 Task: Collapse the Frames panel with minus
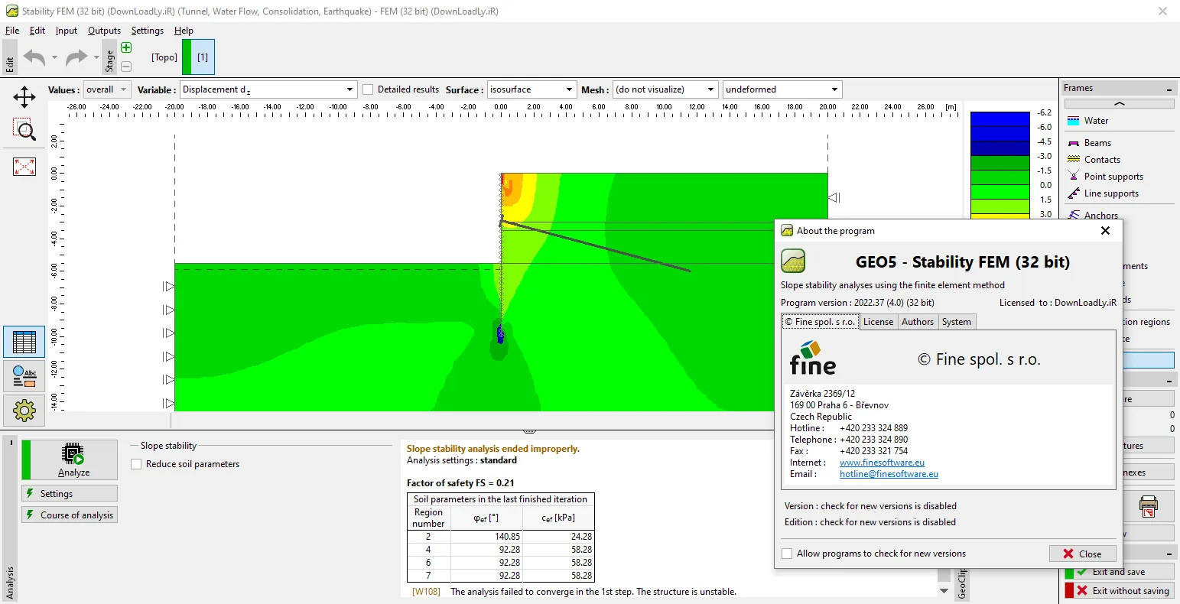1169,89
